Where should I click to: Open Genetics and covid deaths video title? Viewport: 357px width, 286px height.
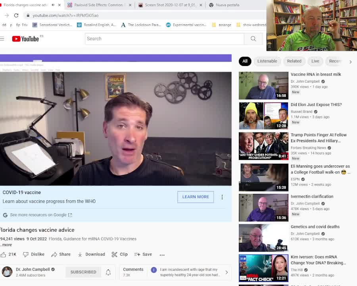(x=315, y=227)
